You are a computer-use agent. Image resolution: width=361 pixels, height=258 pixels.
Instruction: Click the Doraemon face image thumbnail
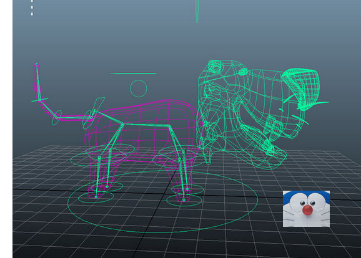306,209
